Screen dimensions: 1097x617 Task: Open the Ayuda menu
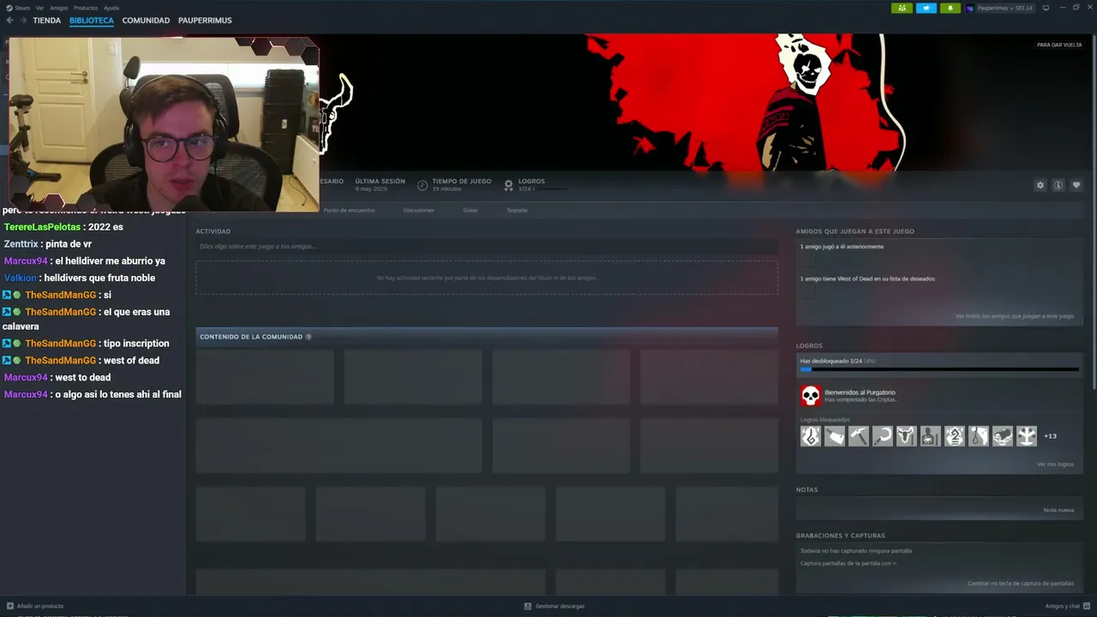click(x=111, y=8)
